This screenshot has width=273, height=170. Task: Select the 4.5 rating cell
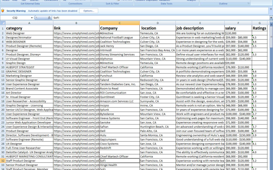coord(260,38)
